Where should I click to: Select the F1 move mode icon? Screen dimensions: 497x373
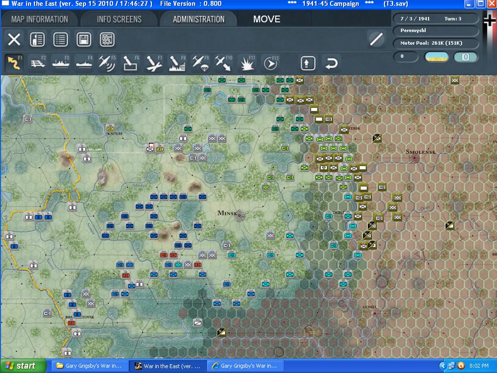click(14, 63)
